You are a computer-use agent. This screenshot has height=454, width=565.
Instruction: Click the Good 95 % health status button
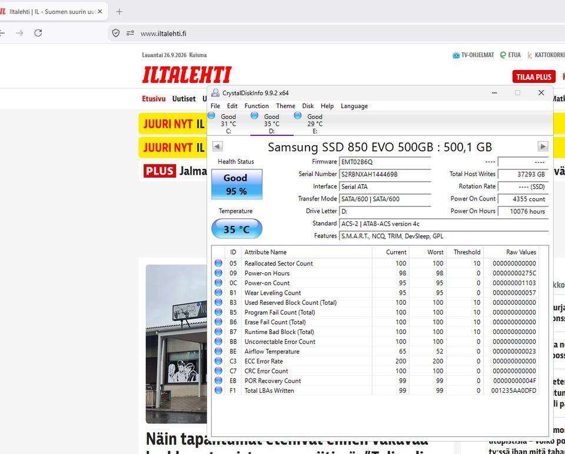click(x=237, y=184)
